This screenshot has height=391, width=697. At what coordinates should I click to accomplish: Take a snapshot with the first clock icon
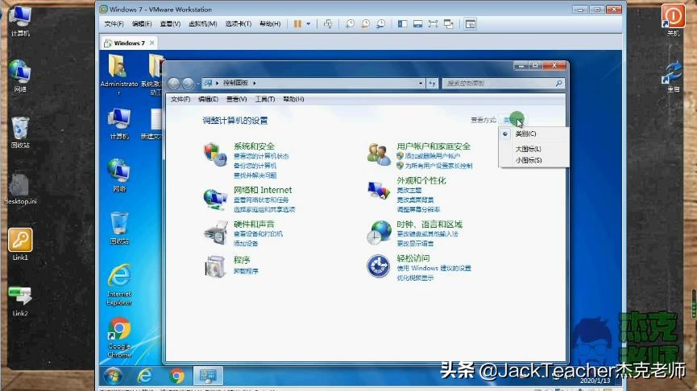[351, 24]
